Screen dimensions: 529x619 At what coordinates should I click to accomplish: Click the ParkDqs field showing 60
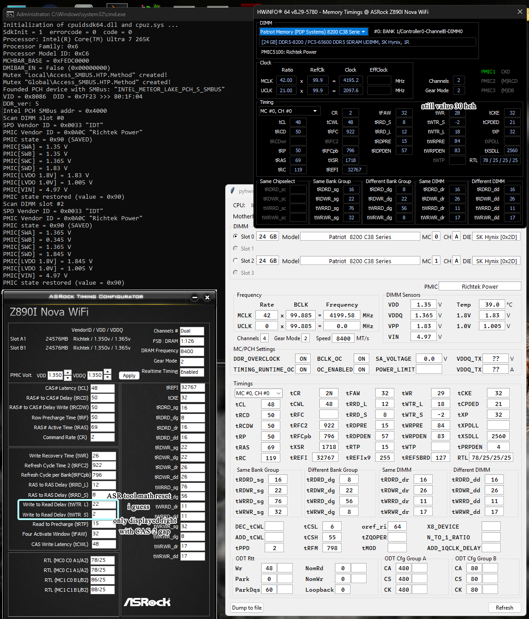click(x=269, y=589)
